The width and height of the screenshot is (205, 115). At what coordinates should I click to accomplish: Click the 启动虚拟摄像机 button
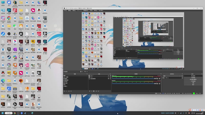pos(193,79)
